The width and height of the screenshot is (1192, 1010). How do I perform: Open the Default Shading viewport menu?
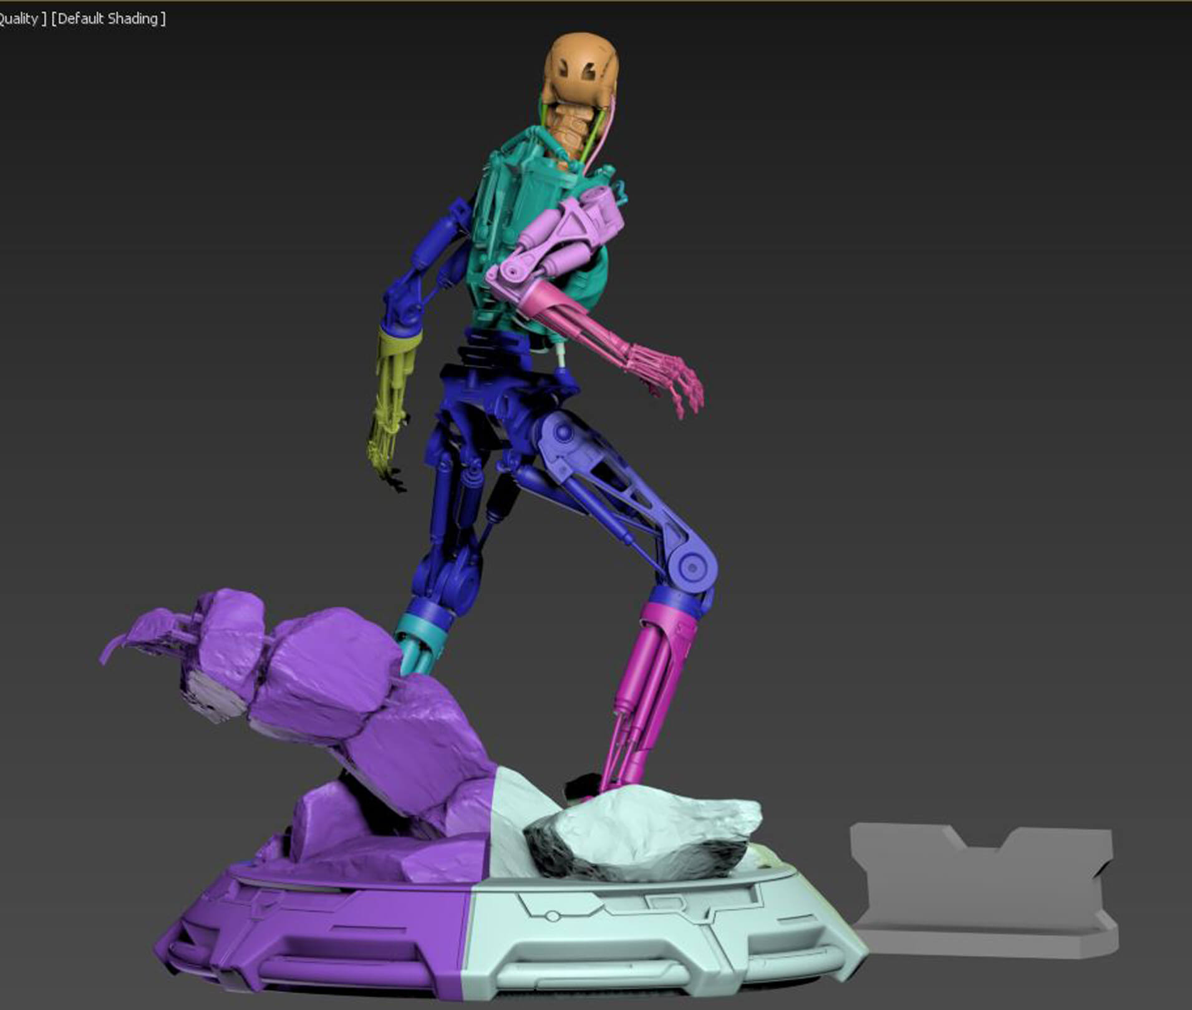point(109,19)
